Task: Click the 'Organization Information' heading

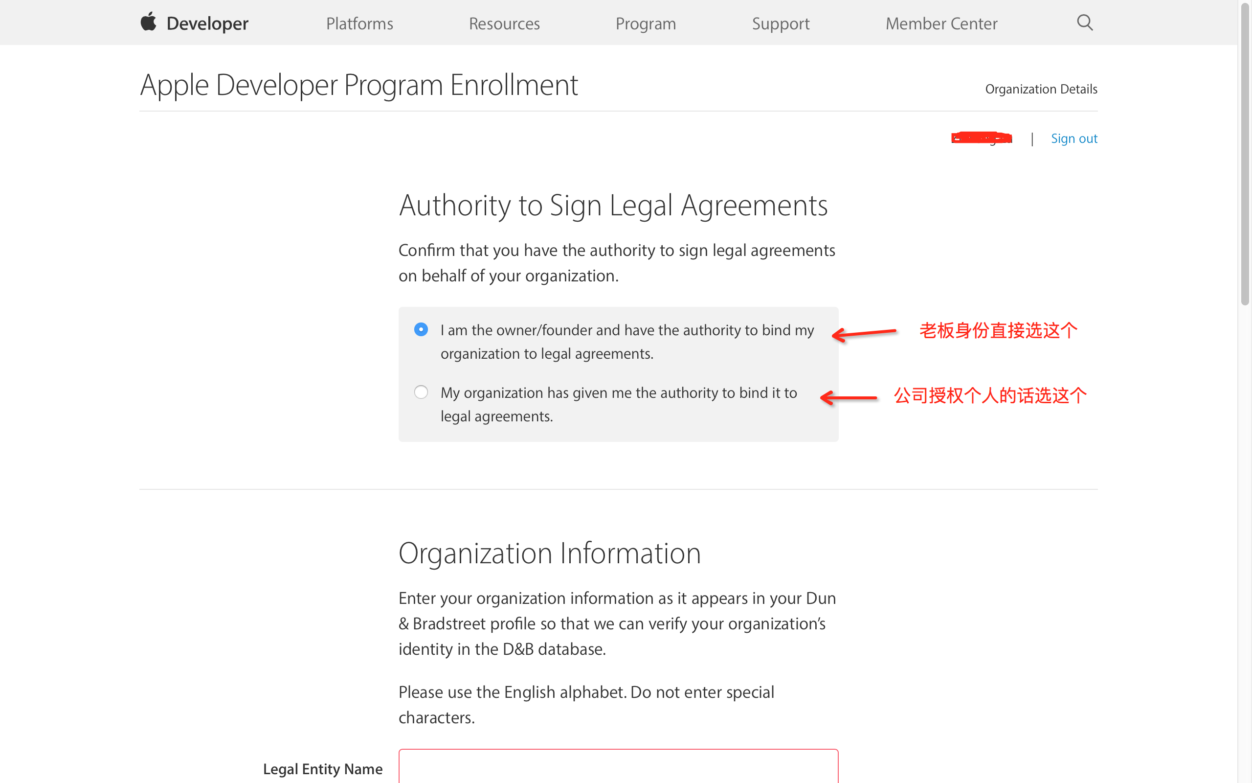Action: click(x=549, y=553)
